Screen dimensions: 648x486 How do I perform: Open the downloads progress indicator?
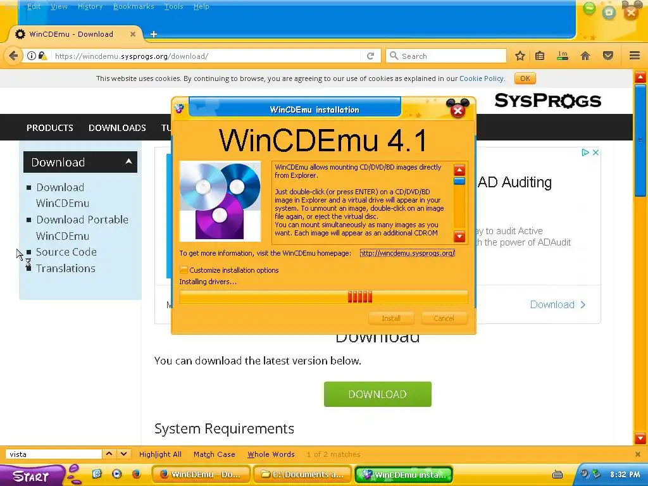563,56
